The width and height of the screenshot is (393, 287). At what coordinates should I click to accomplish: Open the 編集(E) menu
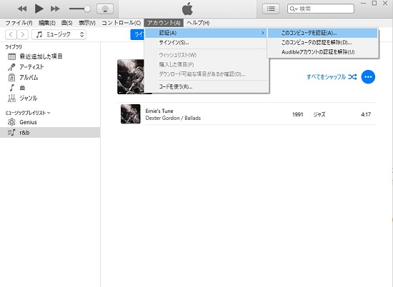click(47, 23)
